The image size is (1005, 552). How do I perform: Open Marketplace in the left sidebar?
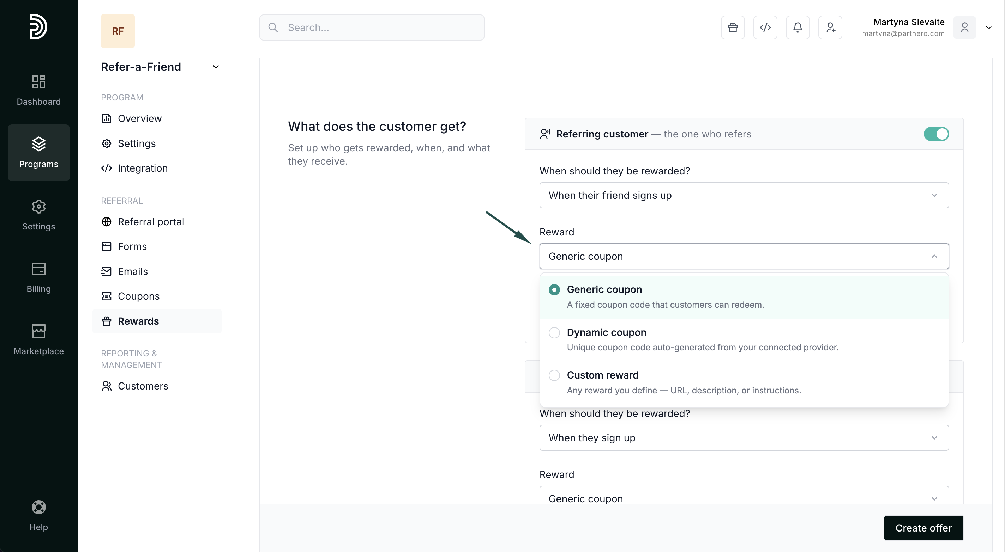pyautogui.click(x=38, y=339)
